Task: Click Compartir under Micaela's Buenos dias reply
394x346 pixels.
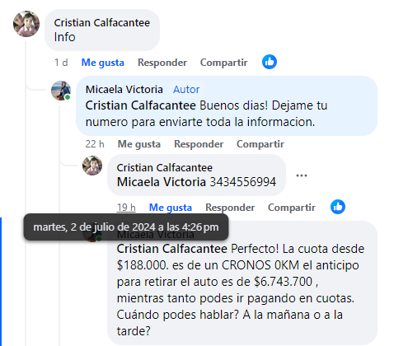Action: 260,144
